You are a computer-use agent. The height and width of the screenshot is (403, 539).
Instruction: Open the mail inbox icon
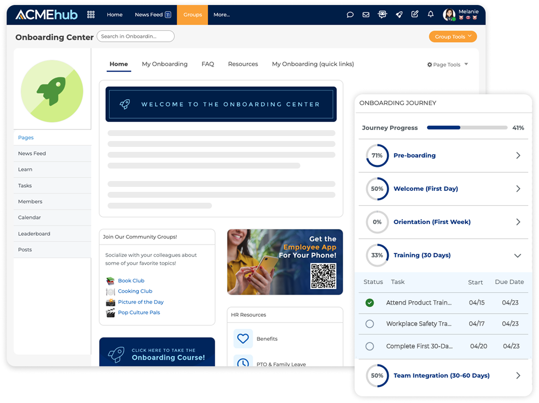pyautogui.click(x=366, y=15)
